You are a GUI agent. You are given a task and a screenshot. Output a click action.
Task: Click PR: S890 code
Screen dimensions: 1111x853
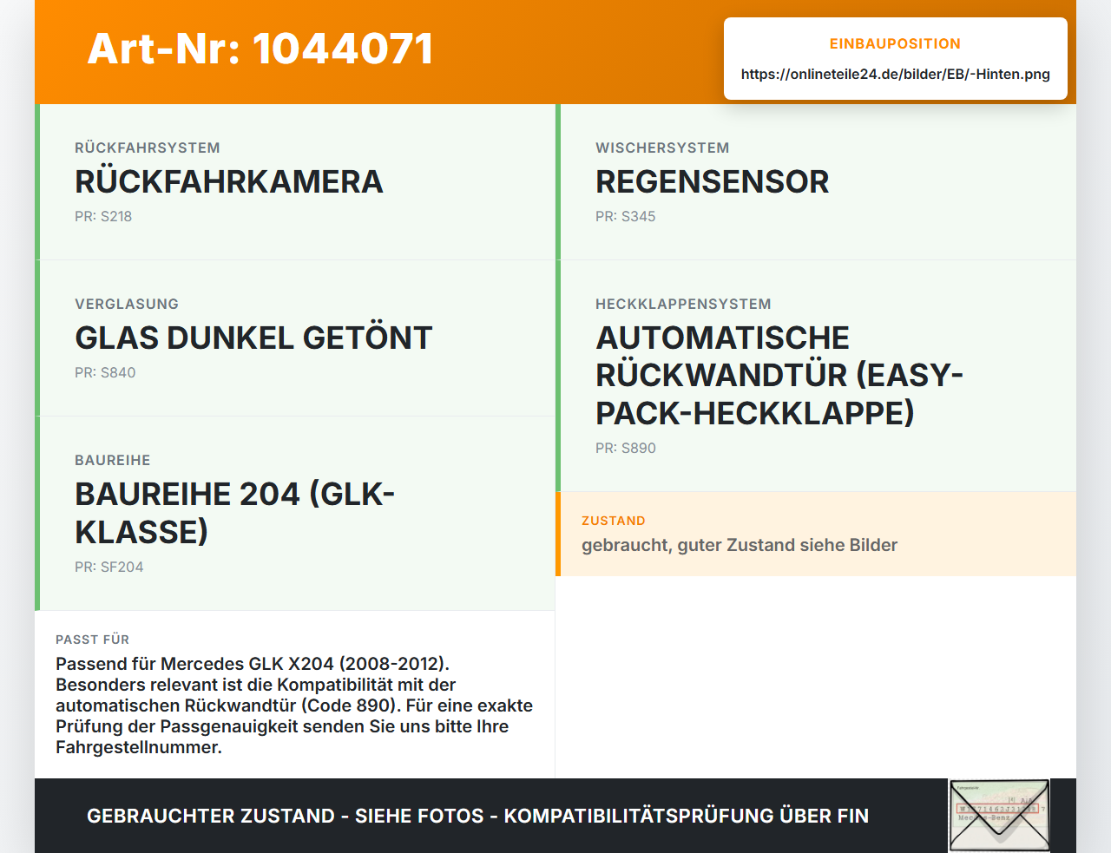tap(625, 448)
